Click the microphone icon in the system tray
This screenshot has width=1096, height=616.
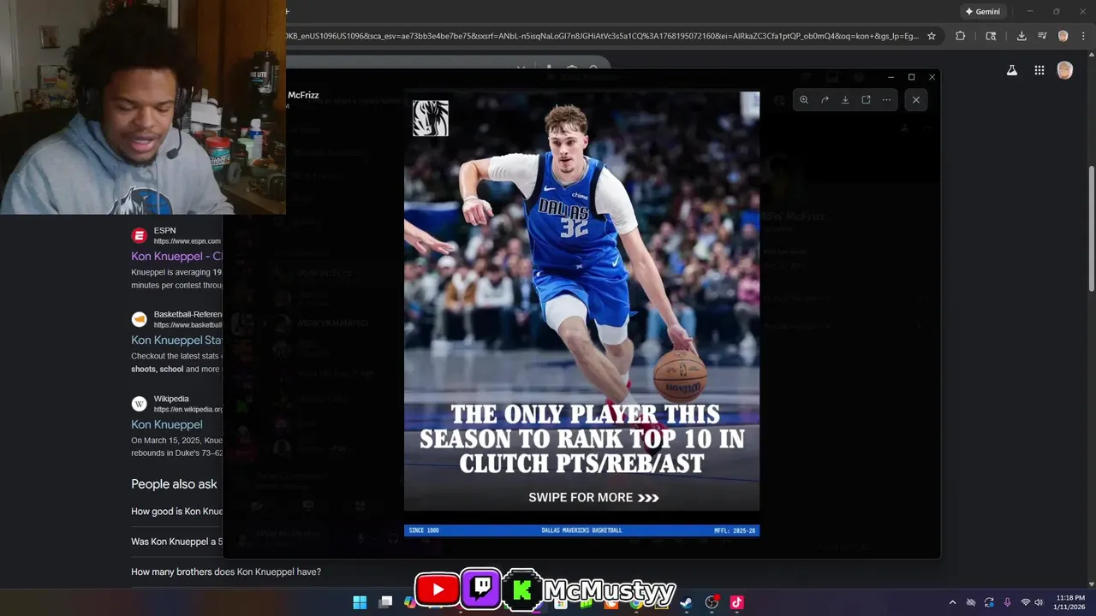pyautogui.click(x=1007, y=602)
